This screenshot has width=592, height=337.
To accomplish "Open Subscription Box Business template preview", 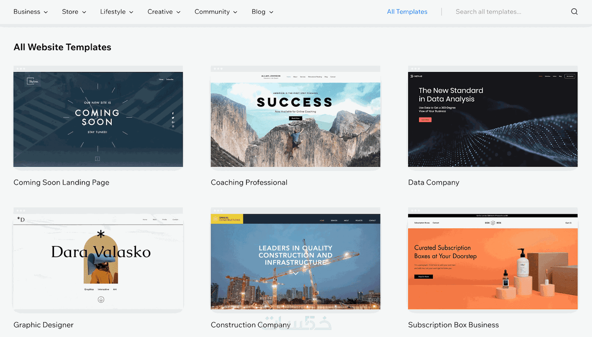I will pyautogui.click(x=493, y=258).
